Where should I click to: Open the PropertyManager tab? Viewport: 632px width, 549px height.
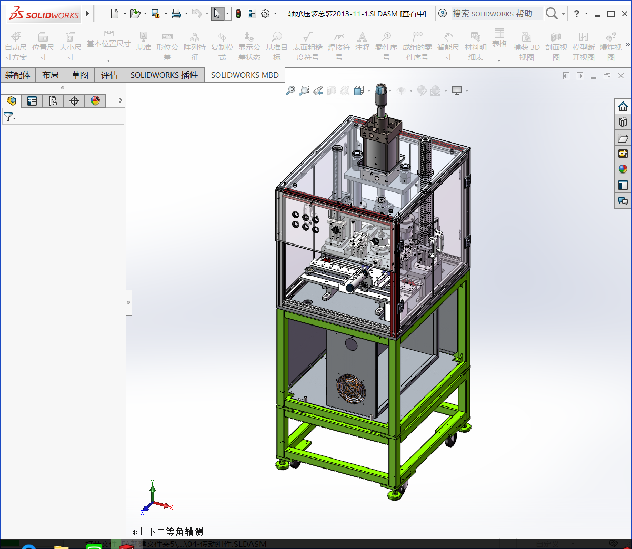(32, 100)
